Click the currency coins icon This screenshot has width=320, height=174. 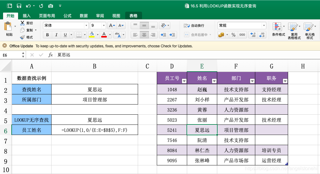221,35
